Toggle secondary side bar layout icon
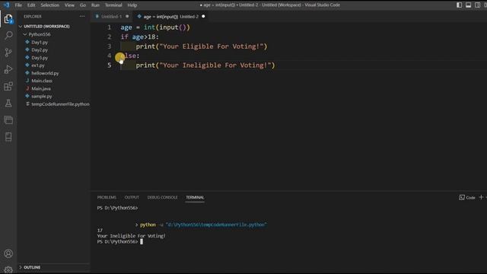Viewport: 487px width, 274px height. pyautogui.click(x=477, y=5)
